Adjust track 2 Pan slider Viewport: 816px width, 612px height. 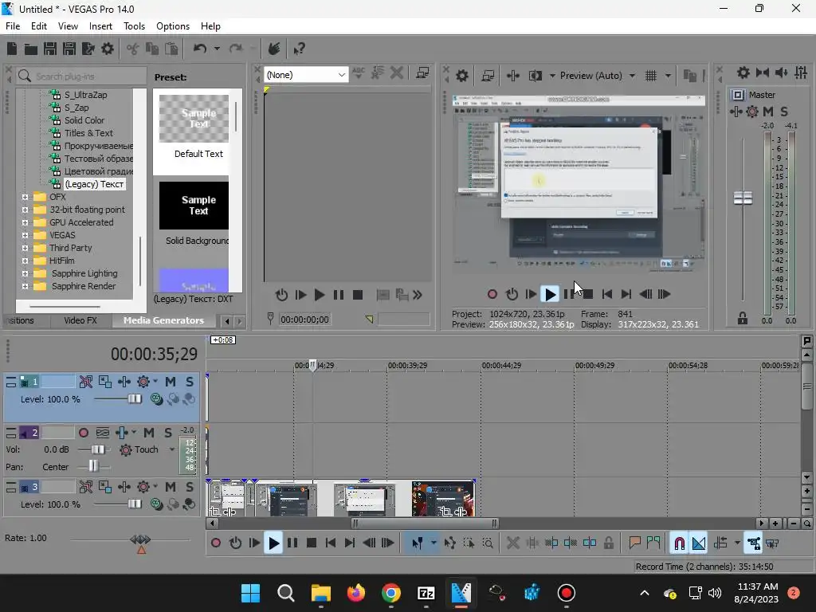click(x=94, y=466)
